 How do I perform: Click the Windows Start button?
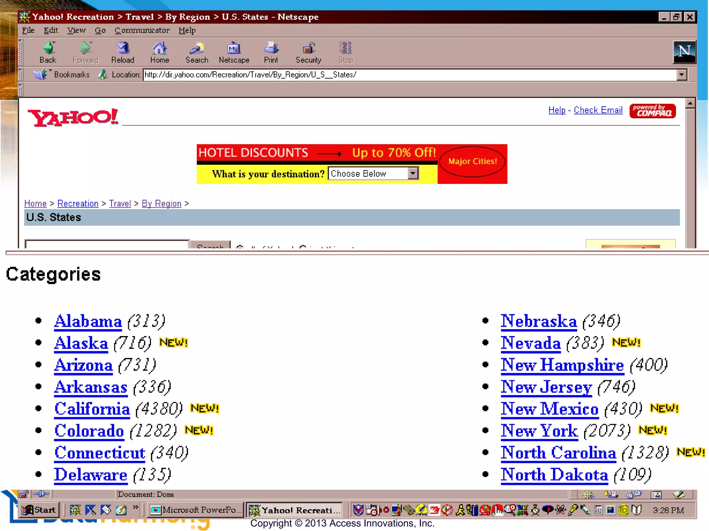click(x=39, y=510)
